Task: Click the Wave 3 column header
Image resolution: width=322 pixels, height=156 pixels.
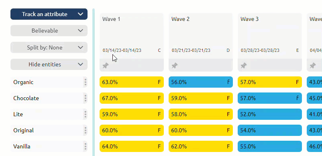Action: pyautogui.click(x=270, y=36)
